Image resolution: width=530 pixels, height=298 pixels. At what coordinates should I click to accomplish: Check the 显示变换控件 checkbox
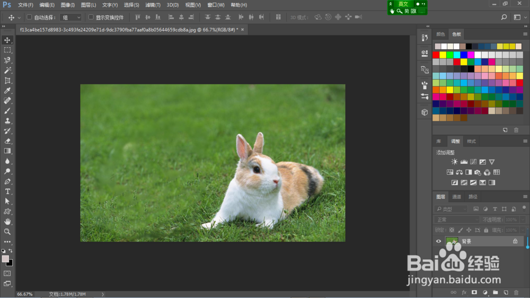click(91, 17)
